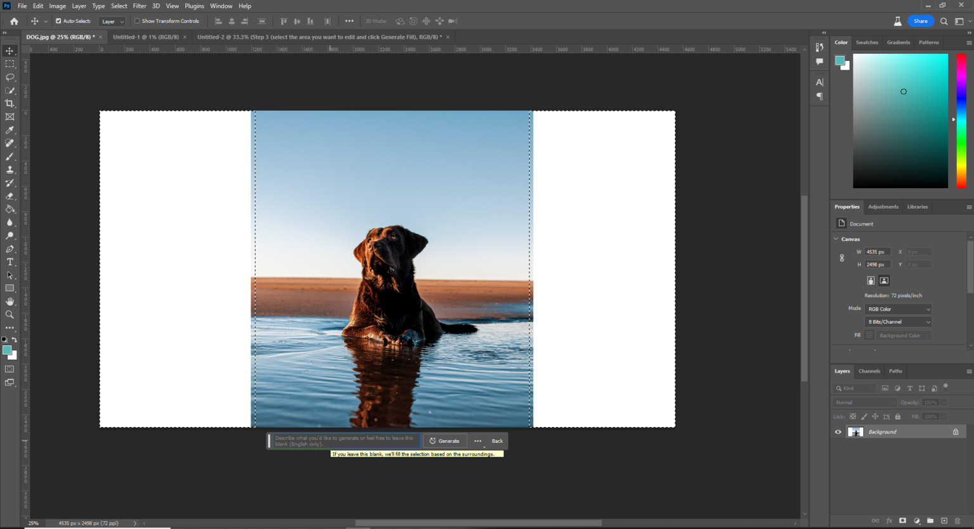Click the lock icon on Background layer

coord(956,432)
